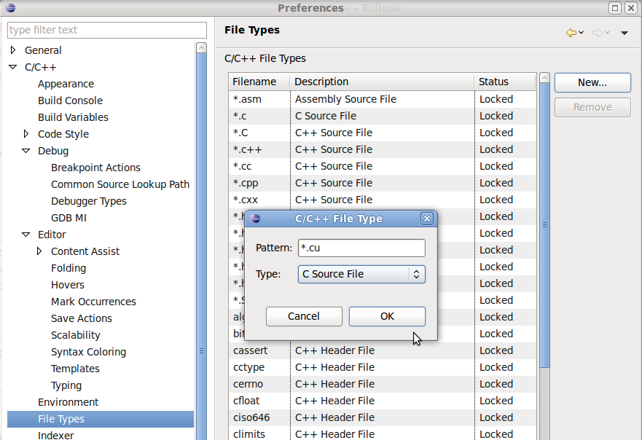Image resolution: width=642 pixels, height=440 pixels.
Task: Open the view menu down-triangle icon
Action: pyautogui.click(x=625, y=34)
